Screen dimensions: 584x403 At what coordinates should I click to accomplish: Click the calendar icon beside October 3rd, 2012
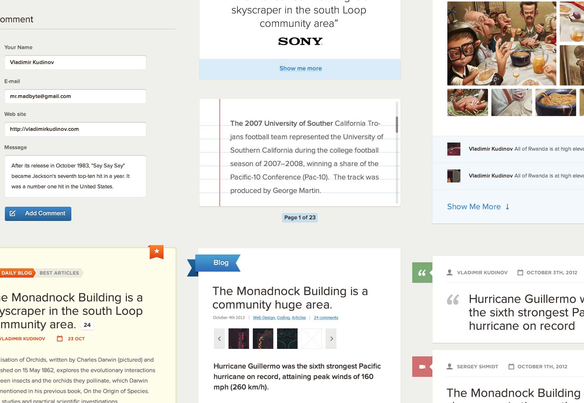(x=520, y=272)
